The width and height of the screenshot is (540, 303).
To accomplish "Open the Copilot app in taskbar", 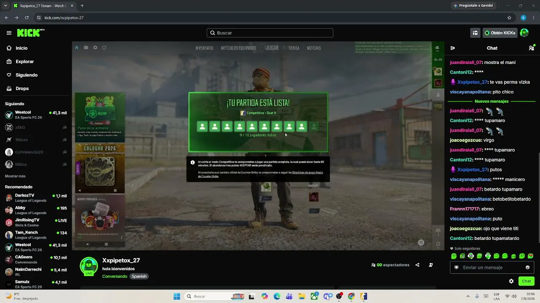I will (265, 296).
